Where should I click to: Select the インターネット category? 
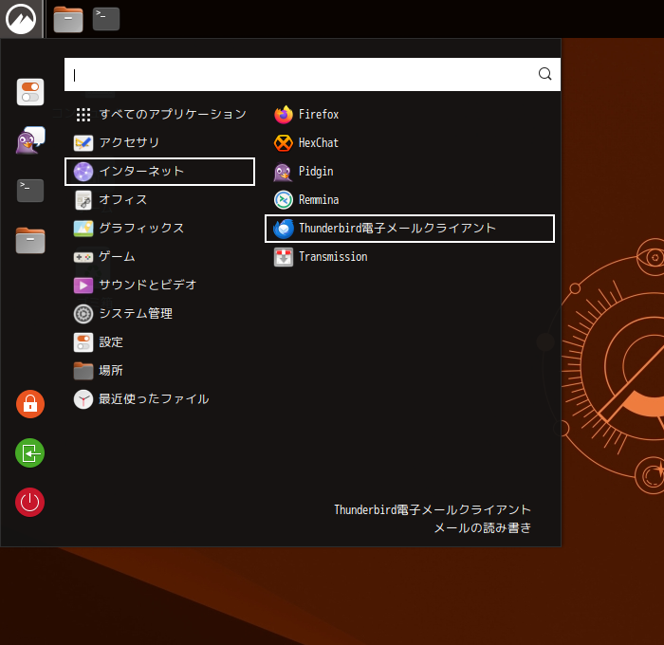click(159, 172)
